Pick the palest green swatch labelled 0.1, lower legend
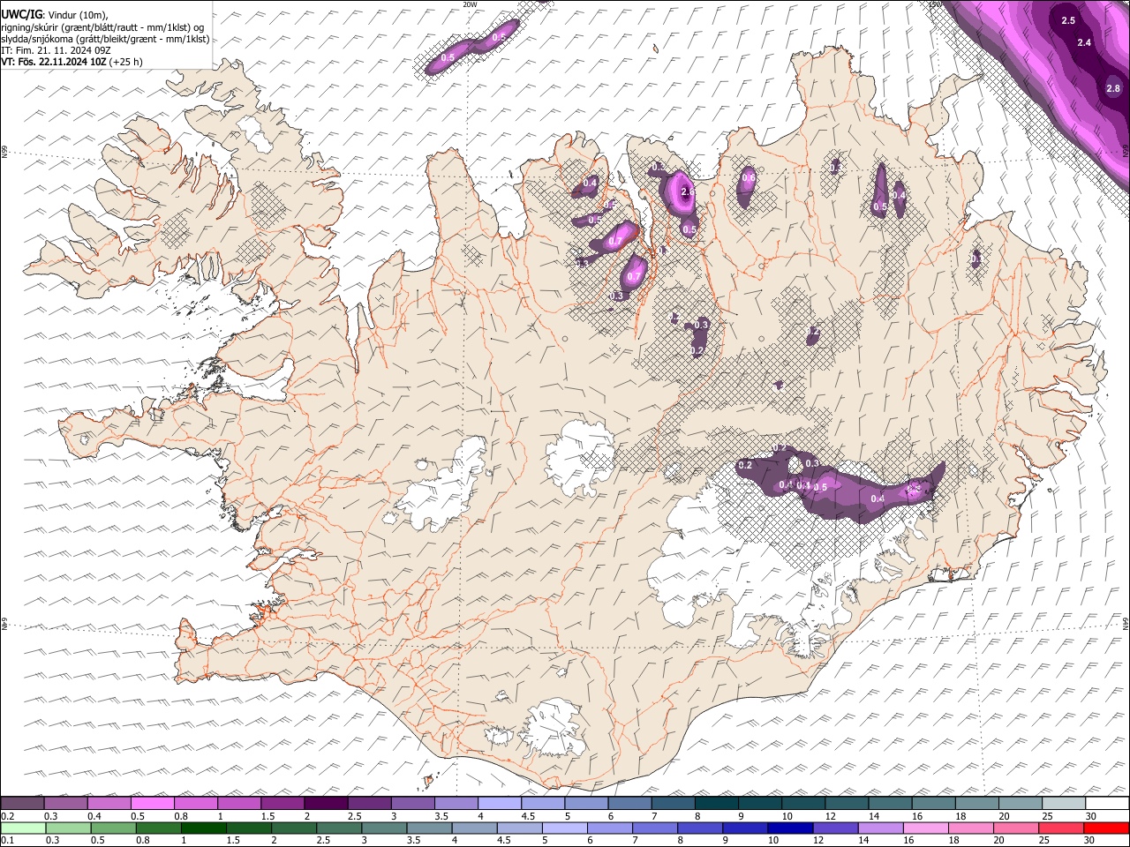Viewport: 1130px width, 847px height. (22, 828)
